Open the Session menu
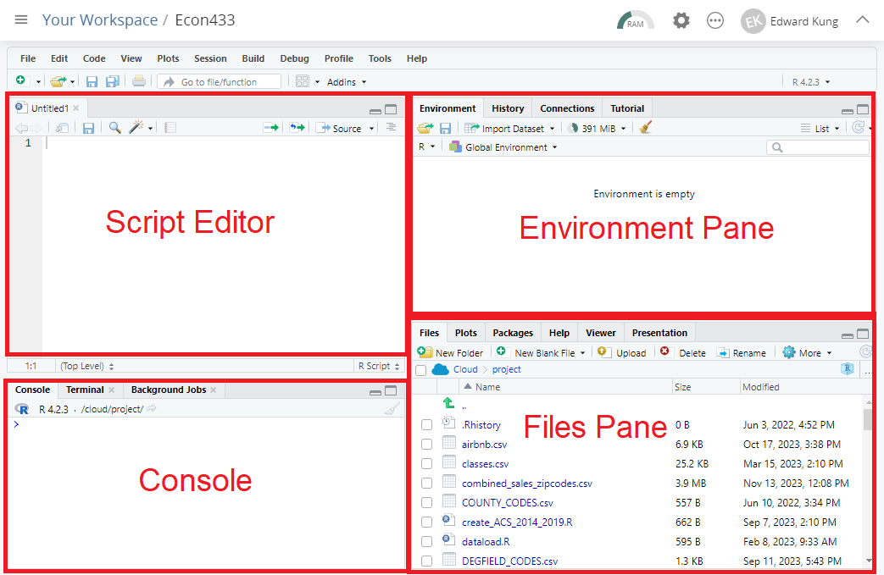 [x=210, y=58]
